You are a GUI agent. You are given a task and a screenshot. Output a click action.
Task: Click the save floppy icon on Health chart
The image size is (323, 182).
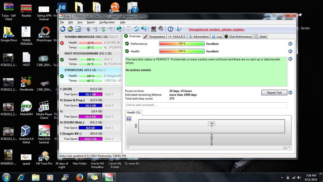tap(129, 119)
